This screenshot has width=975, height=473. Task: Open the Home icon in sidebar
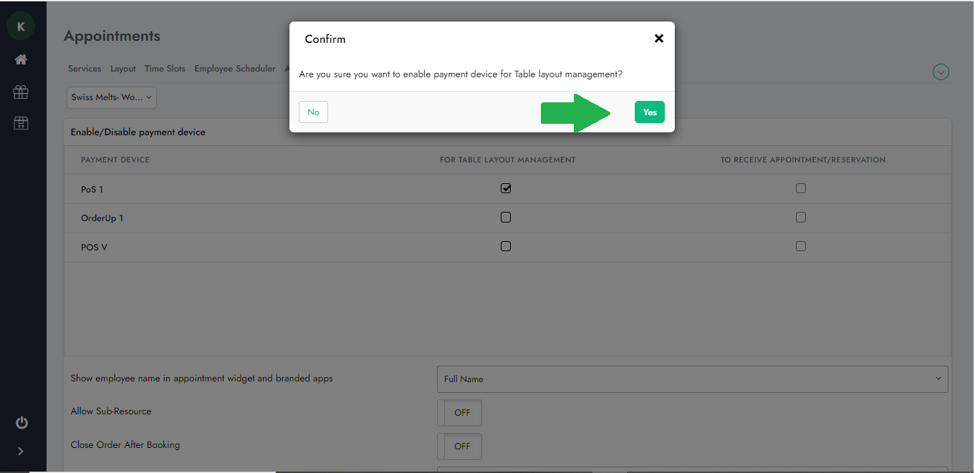click(21, 60)
